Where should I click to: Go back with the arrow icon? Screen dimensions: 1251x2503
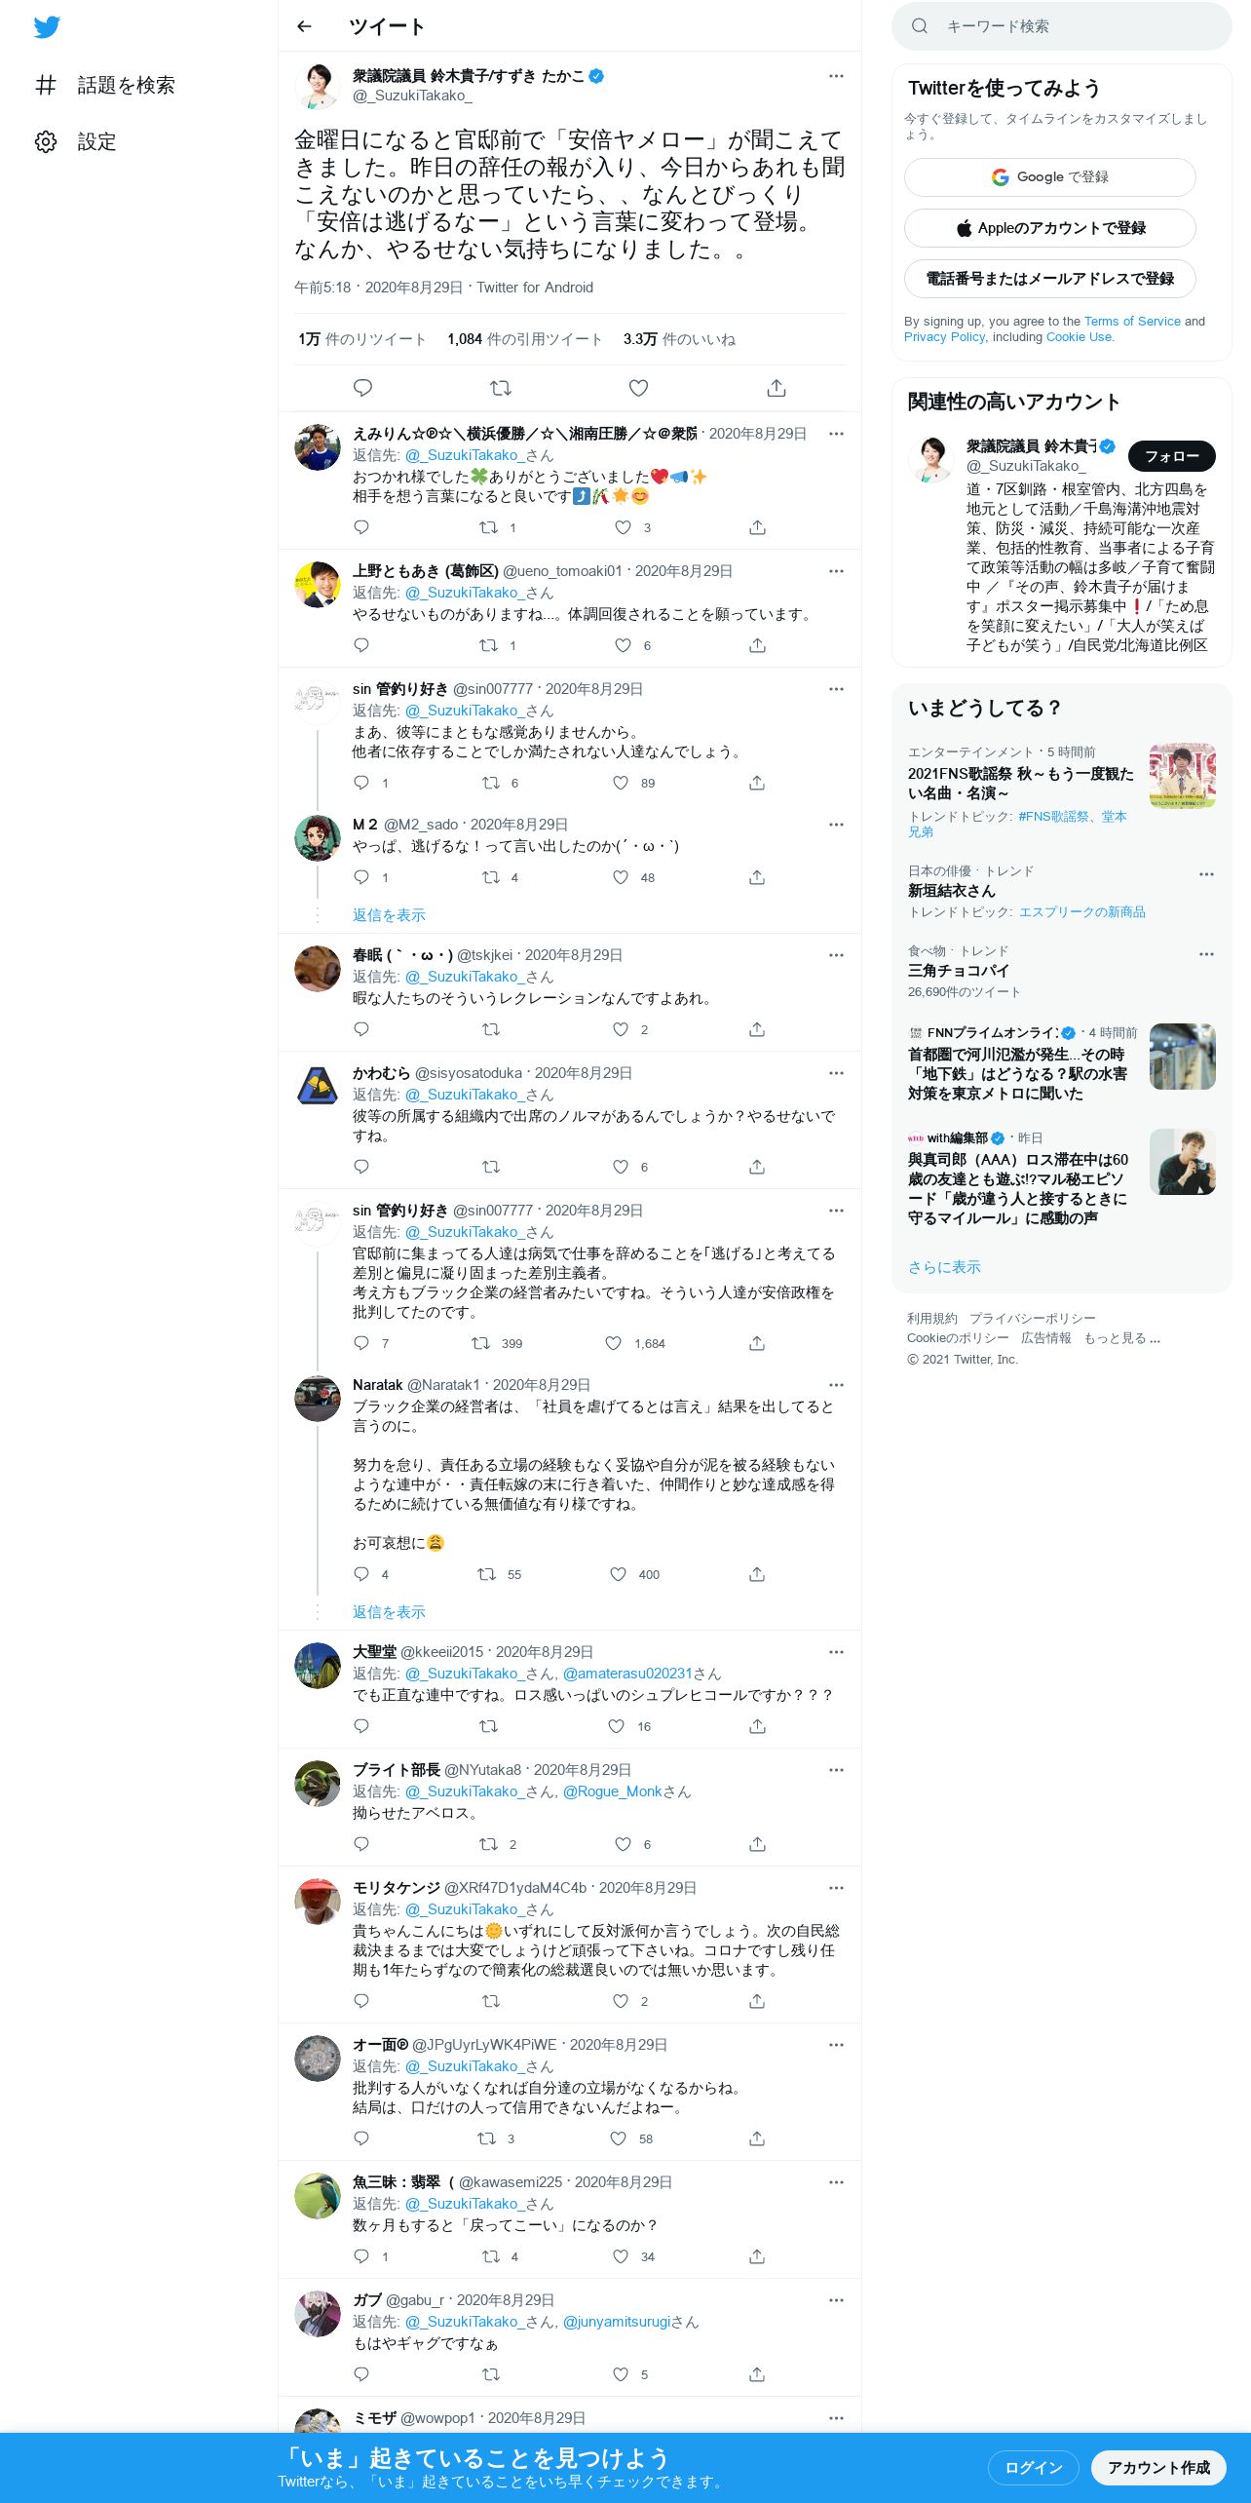tap(304, 26)
